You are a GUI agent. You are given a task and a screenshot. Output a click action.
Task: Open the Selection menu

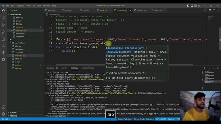[20, 6]
